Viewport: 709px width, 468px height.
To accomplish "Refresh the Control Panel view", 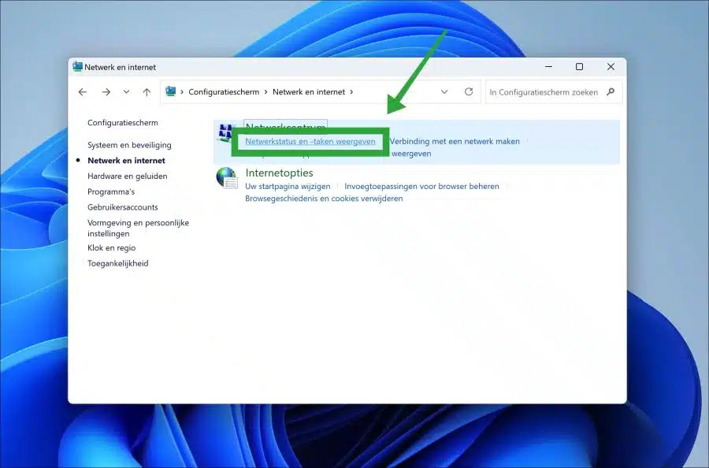I will point(469,92).
